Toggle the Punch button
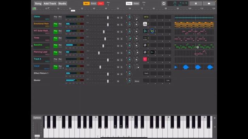Viewport: 248px width, 139px height. click(x=93, y=3)
